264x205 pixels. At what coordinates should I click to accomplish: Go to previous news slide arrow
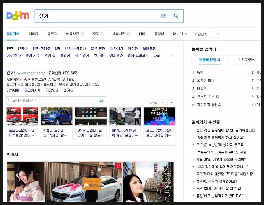tap(163, 102)
